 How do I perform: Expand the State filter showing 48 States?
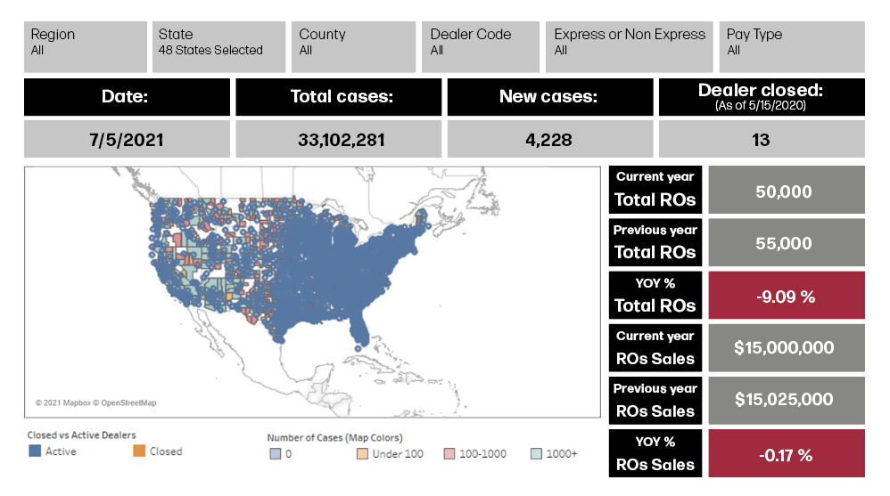(x=218, y=46)
